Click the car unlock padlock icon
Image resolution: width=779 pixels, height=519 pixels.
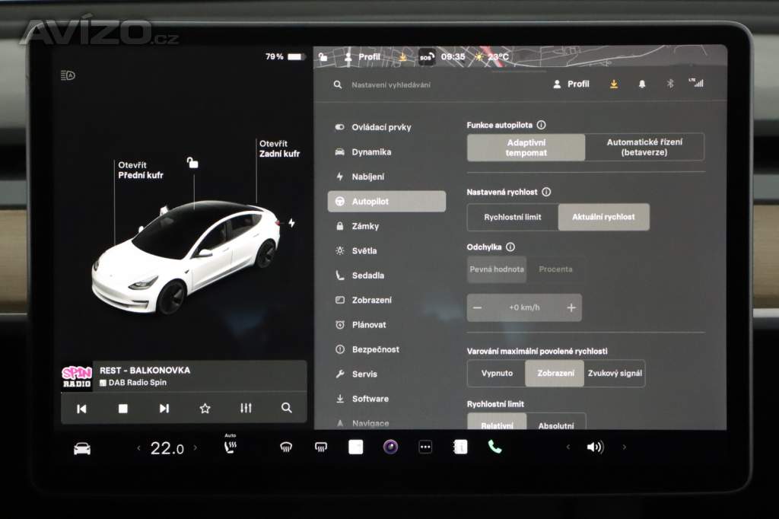tap(193, 163)
